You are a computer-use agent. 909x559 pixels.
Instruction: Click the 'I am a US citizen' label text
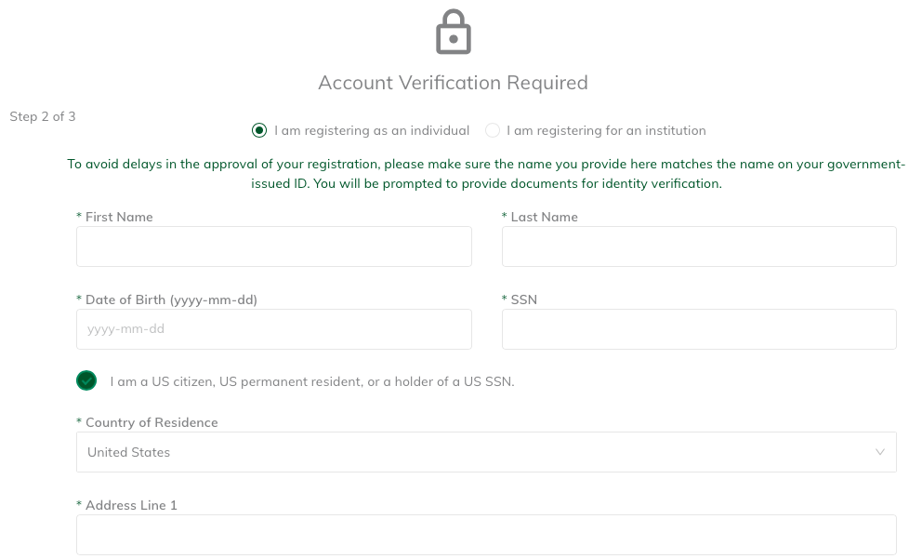click(312, 381)
